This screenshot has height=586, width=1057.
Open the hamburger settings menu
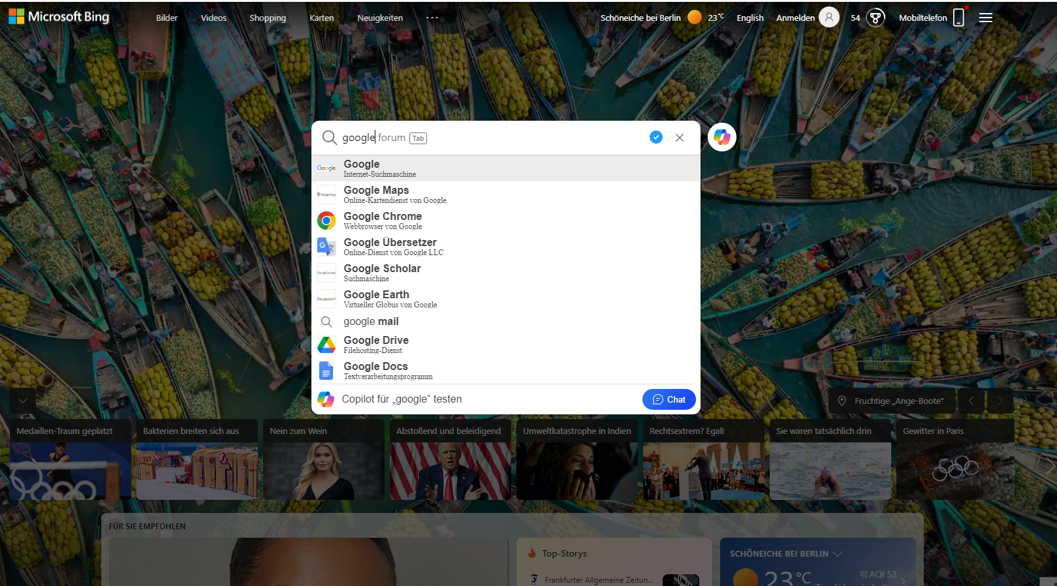click(986, 18)
